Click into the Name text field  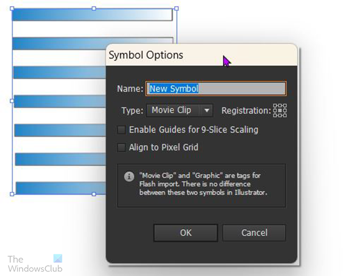216,89
